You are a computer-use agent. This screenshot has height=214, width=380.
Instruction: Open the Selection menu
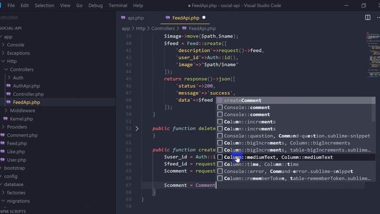[x=45, y=5]
